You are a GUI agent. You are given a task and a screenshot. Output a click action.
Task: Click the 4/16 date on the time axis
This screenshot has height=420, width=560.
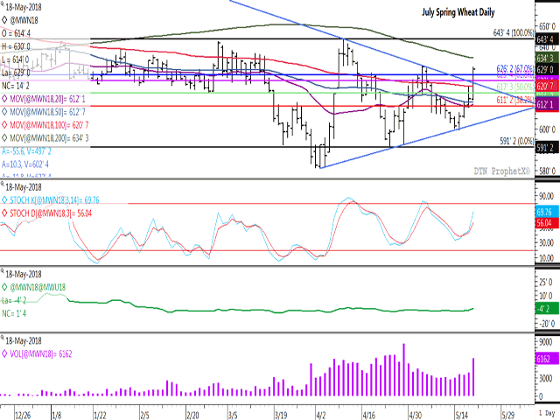coord(369,416)
